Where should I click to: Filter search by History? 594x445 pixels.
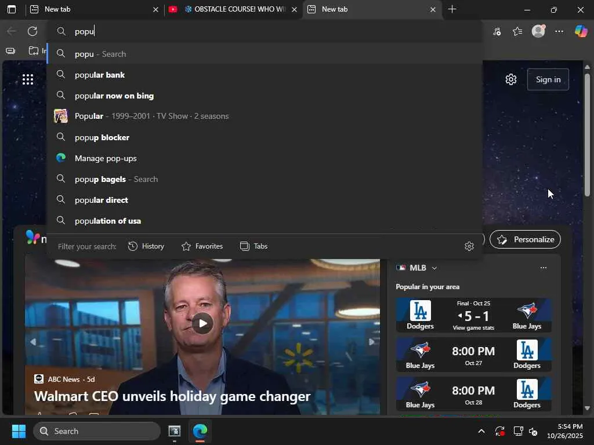point(146,246)
